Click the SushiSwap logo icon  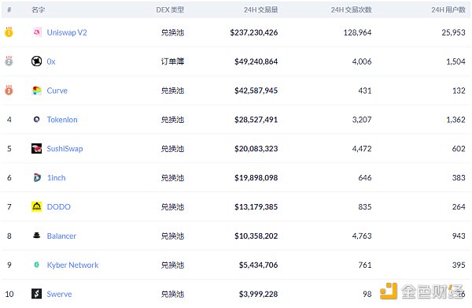coord(37,148)
